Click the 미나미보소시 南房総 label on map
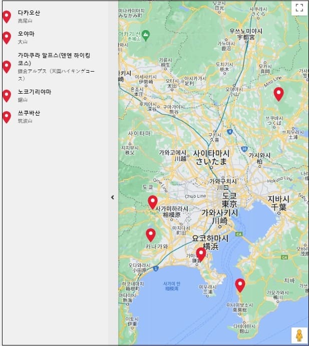 (x=240, y=307)
